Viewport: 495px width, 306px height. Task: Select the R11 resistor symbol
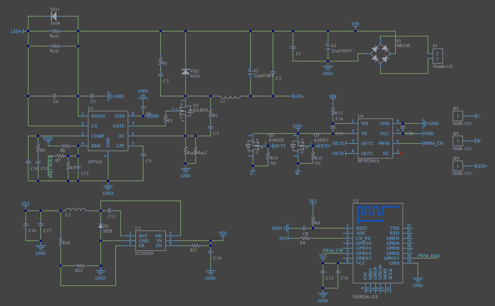coord(196,246)
